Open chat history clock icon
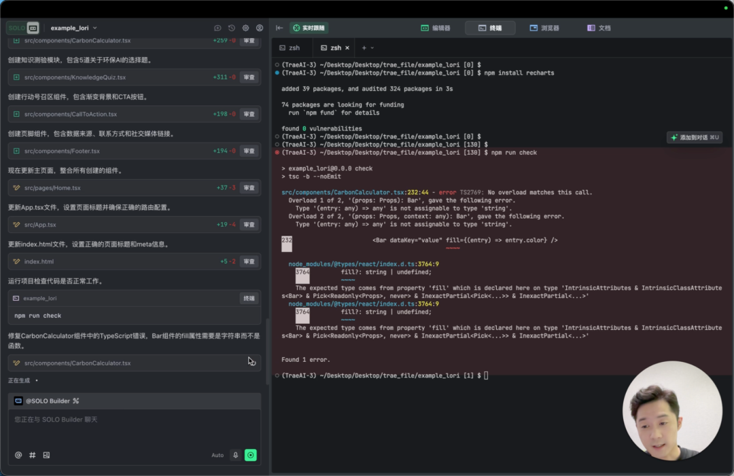The width and height of the screenshot is (734, 476). point(232,28)
